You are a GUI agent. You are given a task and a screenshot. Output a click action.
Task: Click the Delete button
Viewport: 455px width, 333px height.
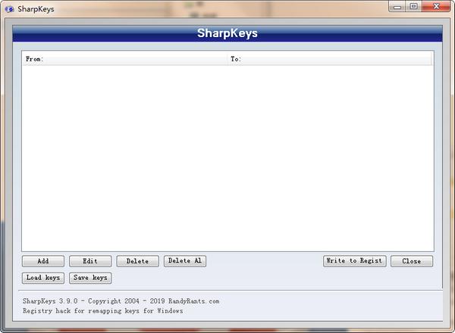point(137,261)
